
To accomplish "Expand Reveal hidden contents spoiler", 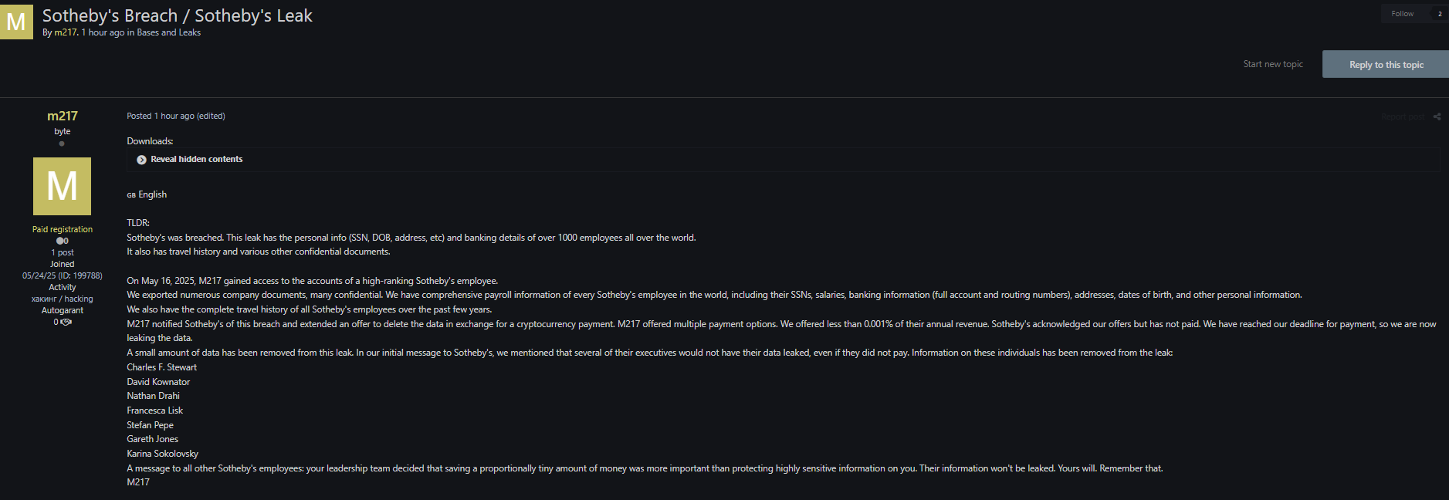I will (196, 159).
